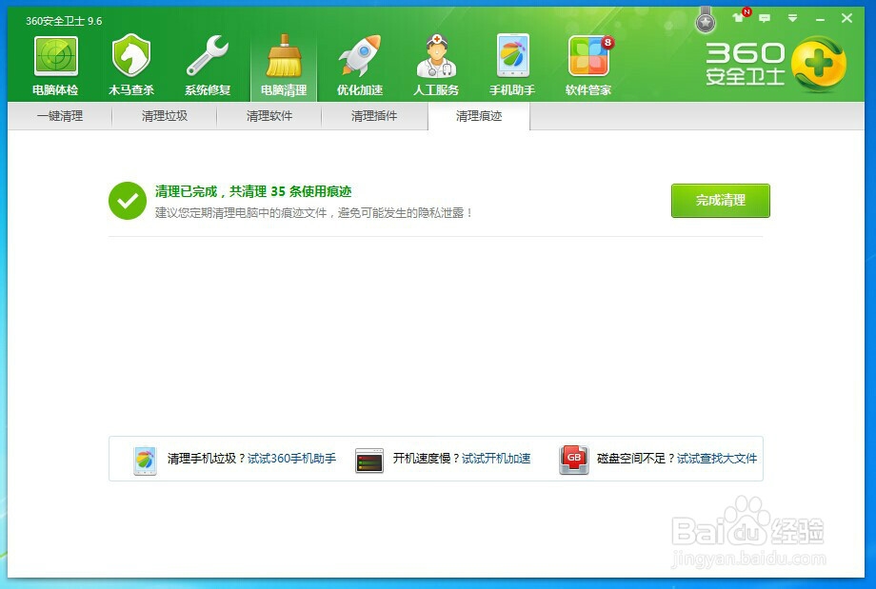Click the 360安全卫士 logo ball
Viewport: 876px width, 589px height.
point(819,64)
